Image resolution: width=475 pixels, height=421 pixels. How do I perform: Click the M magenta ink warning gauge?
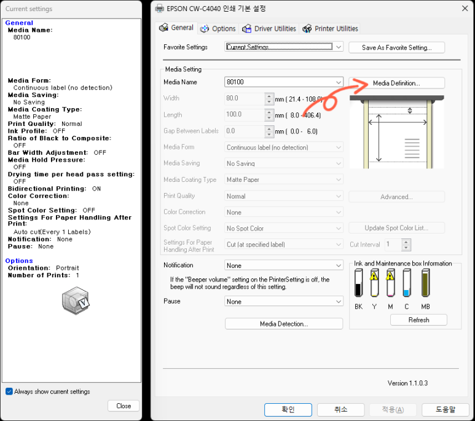coord(390,283)
